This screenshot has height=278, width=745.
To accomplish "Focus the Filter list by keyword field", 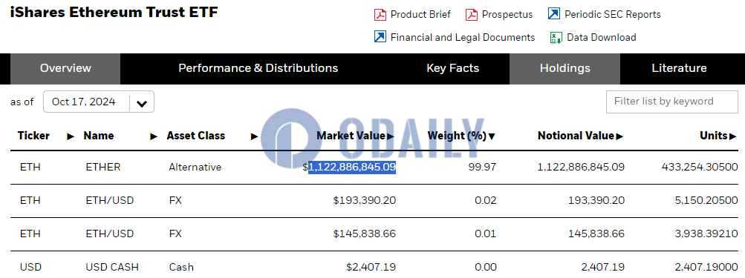I will click(672, 102).
